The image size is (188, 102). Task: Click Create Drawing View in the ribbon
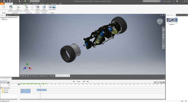coord(44,8)
